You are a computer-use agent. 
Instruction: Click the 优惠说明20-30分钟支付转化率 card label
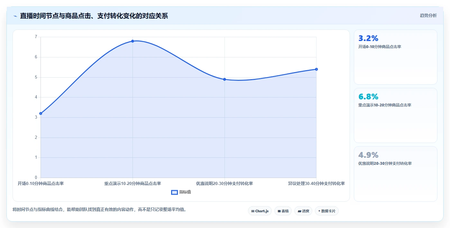click(385, 164)
